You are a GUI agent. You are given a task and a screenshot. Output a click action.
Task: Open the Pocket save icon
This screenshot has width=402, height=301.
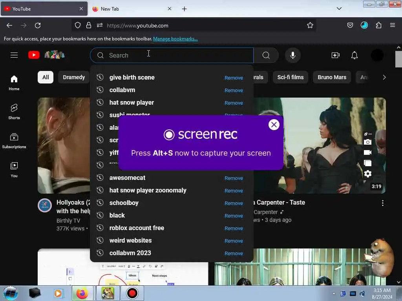pyautogui.click(x=350, y=25)
